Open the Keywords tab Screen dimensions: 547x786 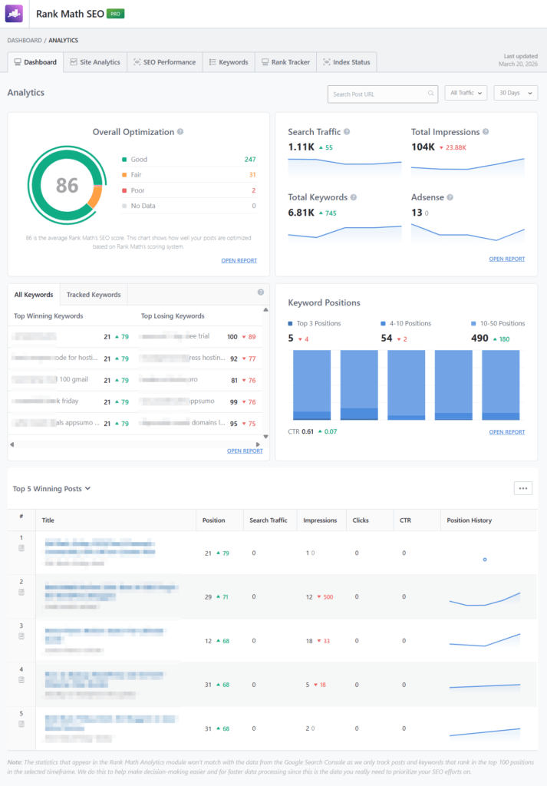coord(229,62)
